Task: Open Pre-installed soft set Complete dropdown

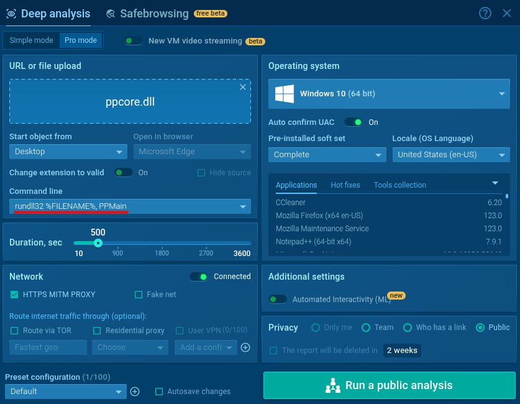Action: coord(327,155)
